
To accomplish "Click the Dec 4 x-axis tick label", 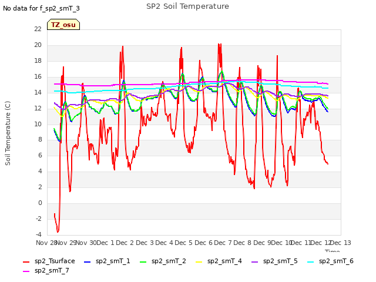I will point(164,243).
